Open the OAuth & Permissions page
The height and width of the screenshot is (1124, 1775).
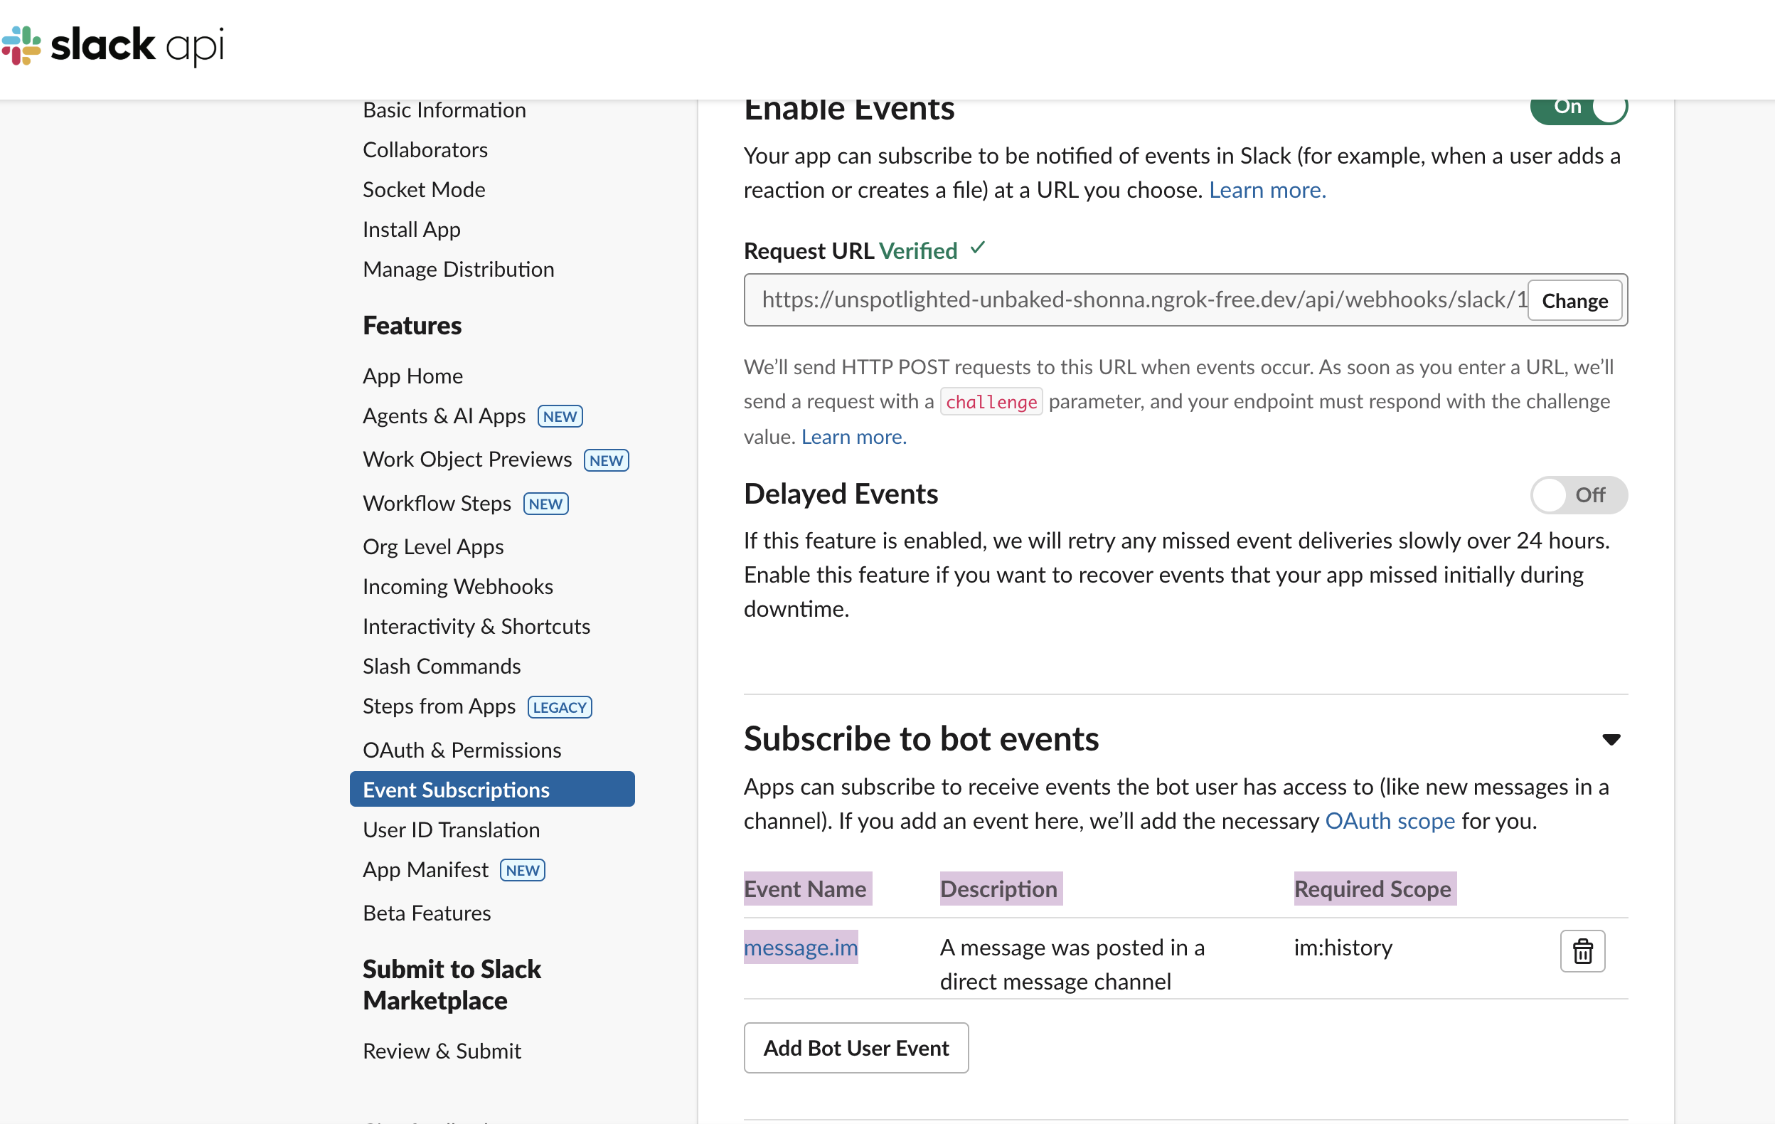point(462,750)
